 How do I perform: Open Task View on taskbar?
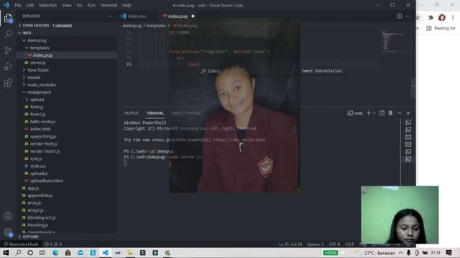[42, 253]
